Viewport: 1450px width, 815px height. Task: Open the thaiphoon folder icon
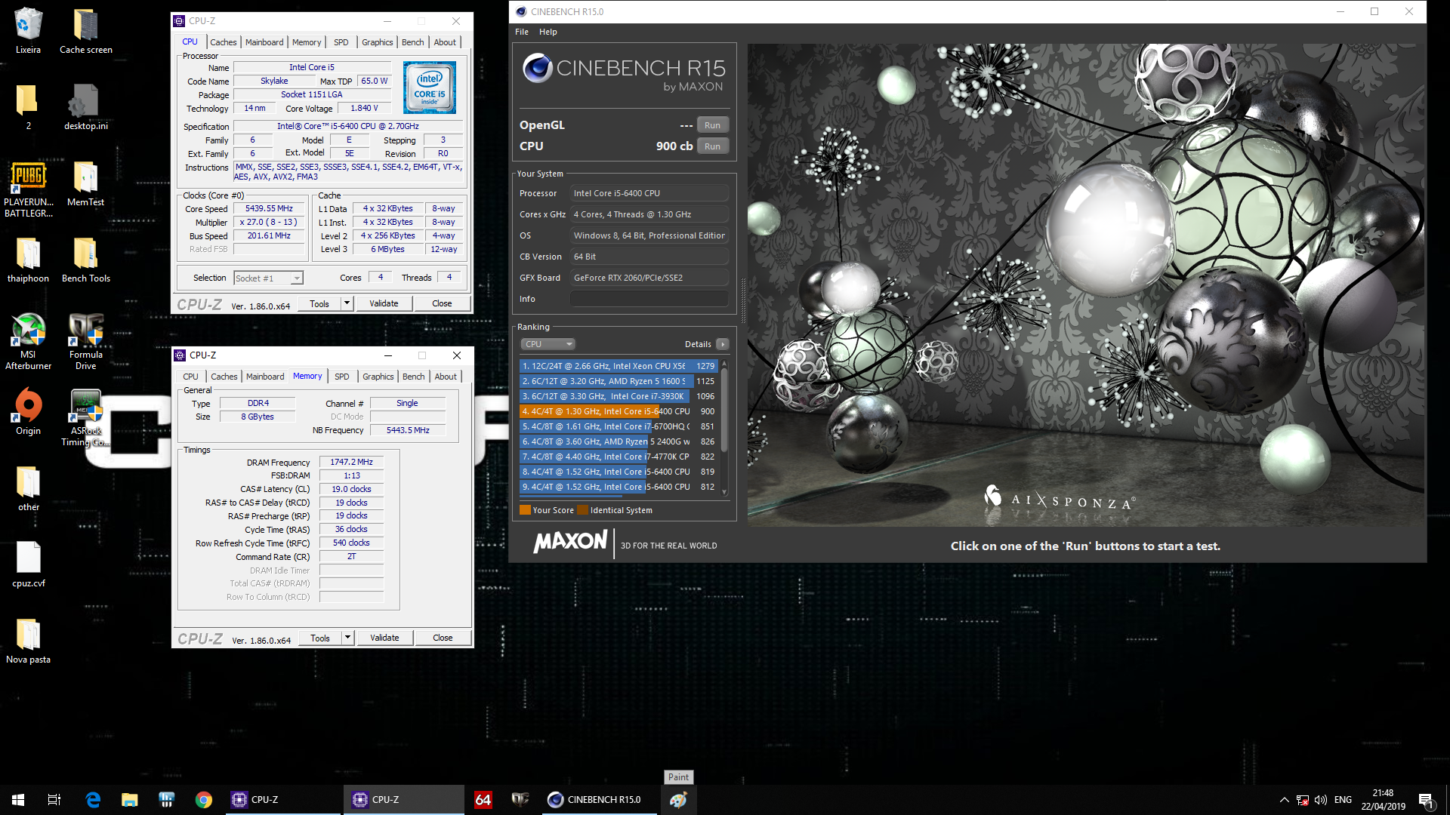click(x=28, y=260)
